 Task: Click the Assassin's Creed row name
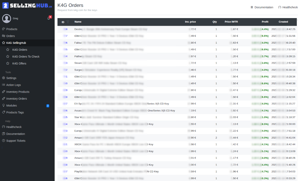(125, 111)
